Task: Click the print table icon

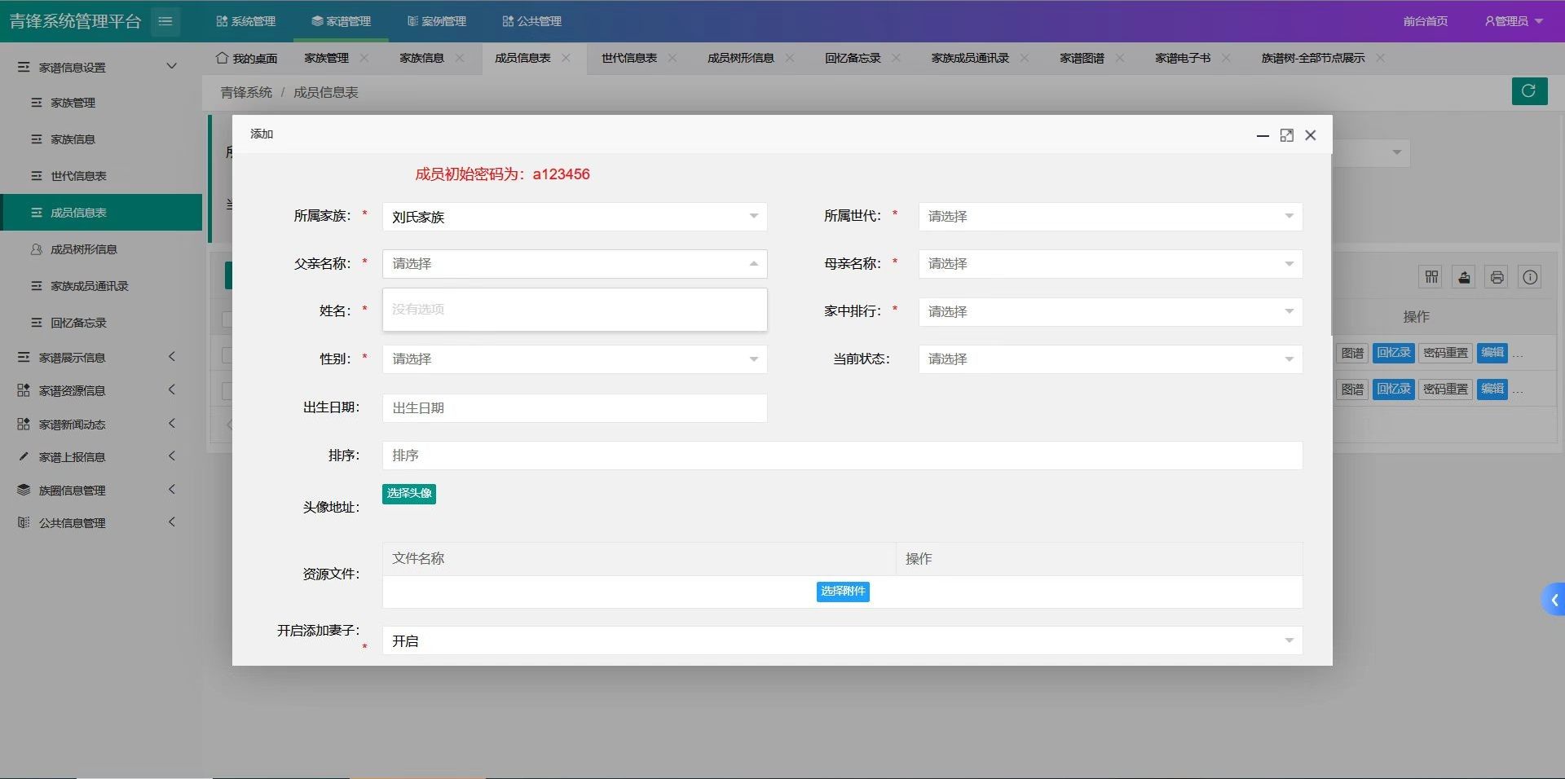Action: [1497, 277]
